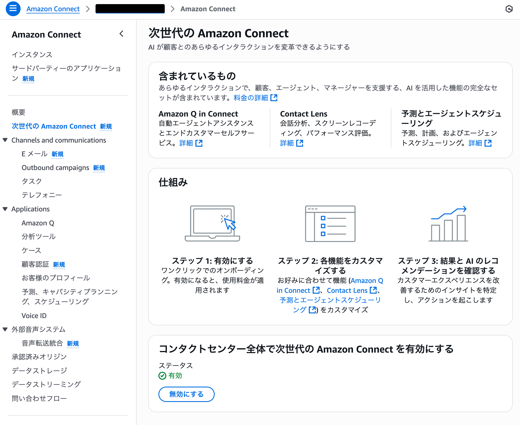Viewport: 520px width, 425px height.
Task: Click the external-link icon under Contact Lens description
Action: point(300,143)
